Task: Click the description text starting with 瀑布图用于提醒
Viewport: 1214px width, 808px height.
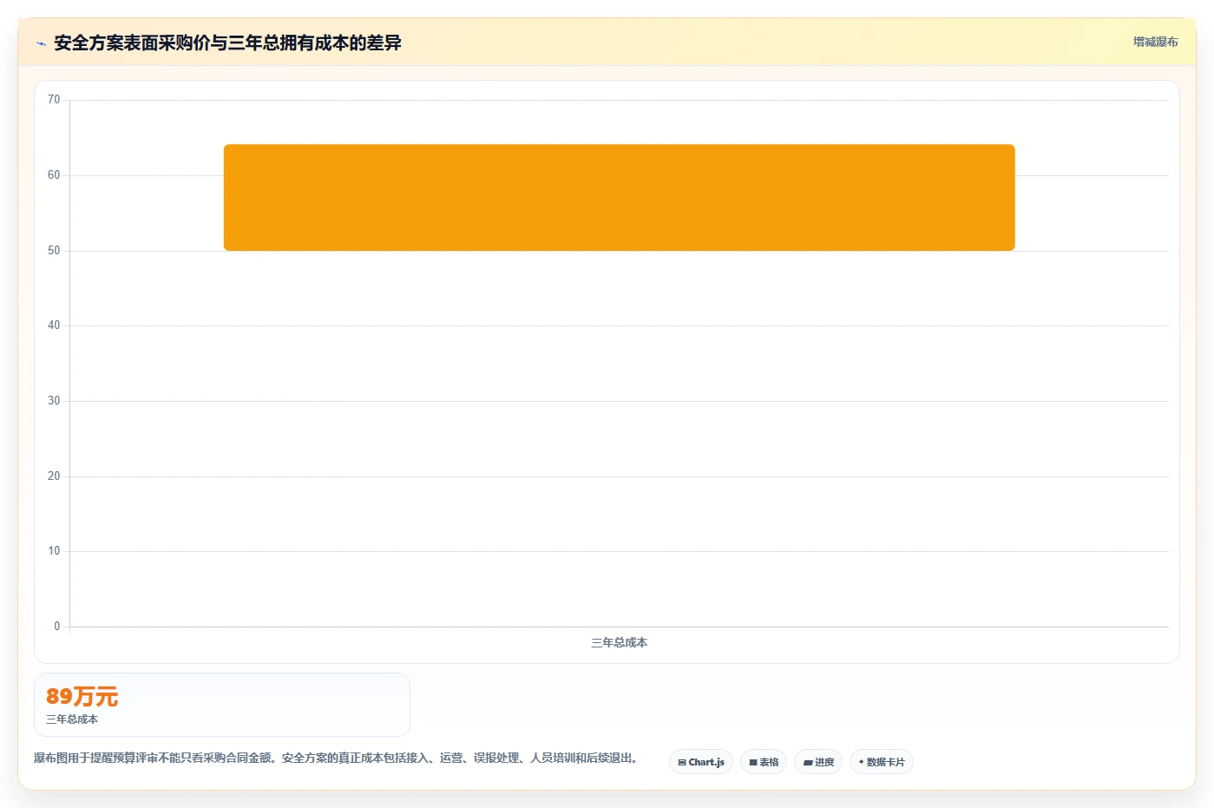Action: coord(338,758)
